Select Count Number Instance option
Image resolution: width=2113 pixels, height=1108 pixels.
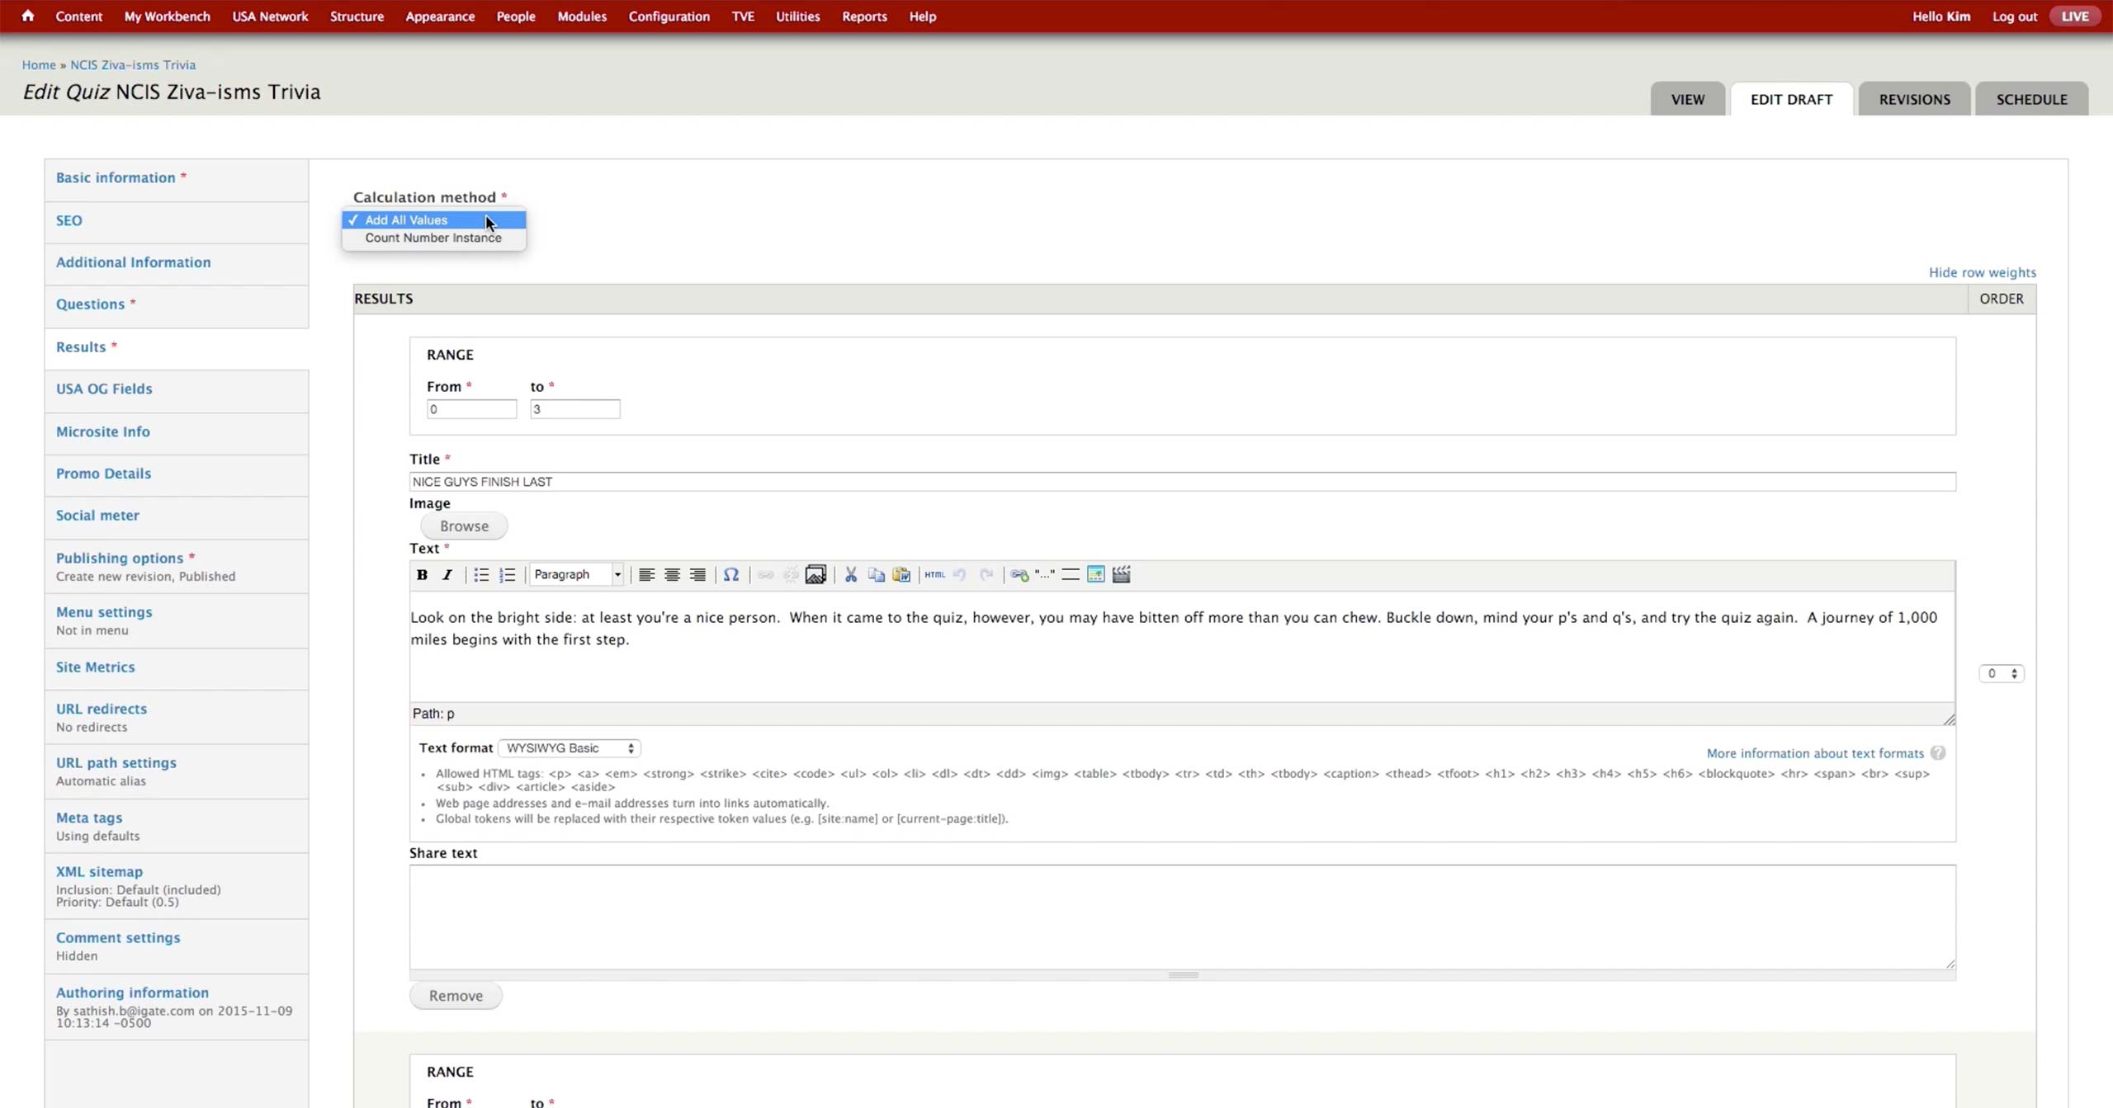[x=433, y=238]
